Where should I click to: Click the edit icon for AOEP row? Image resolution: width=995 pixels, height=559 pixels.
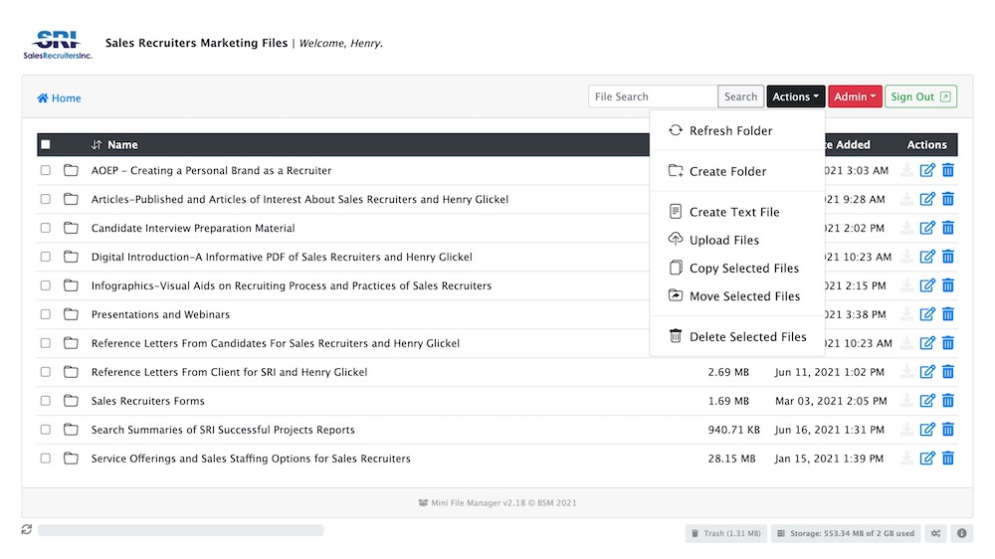(x=927, y=170)
